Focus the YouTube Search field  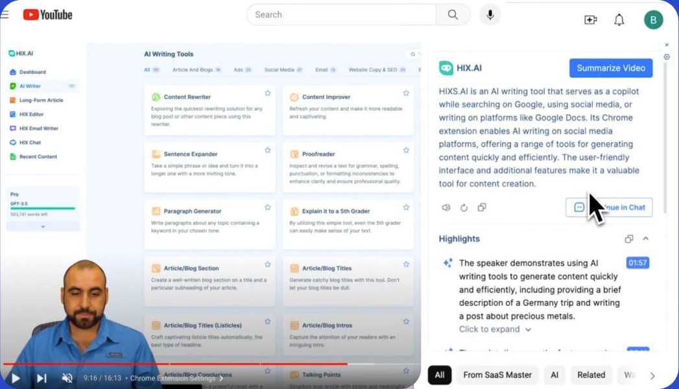coord(341,15)
